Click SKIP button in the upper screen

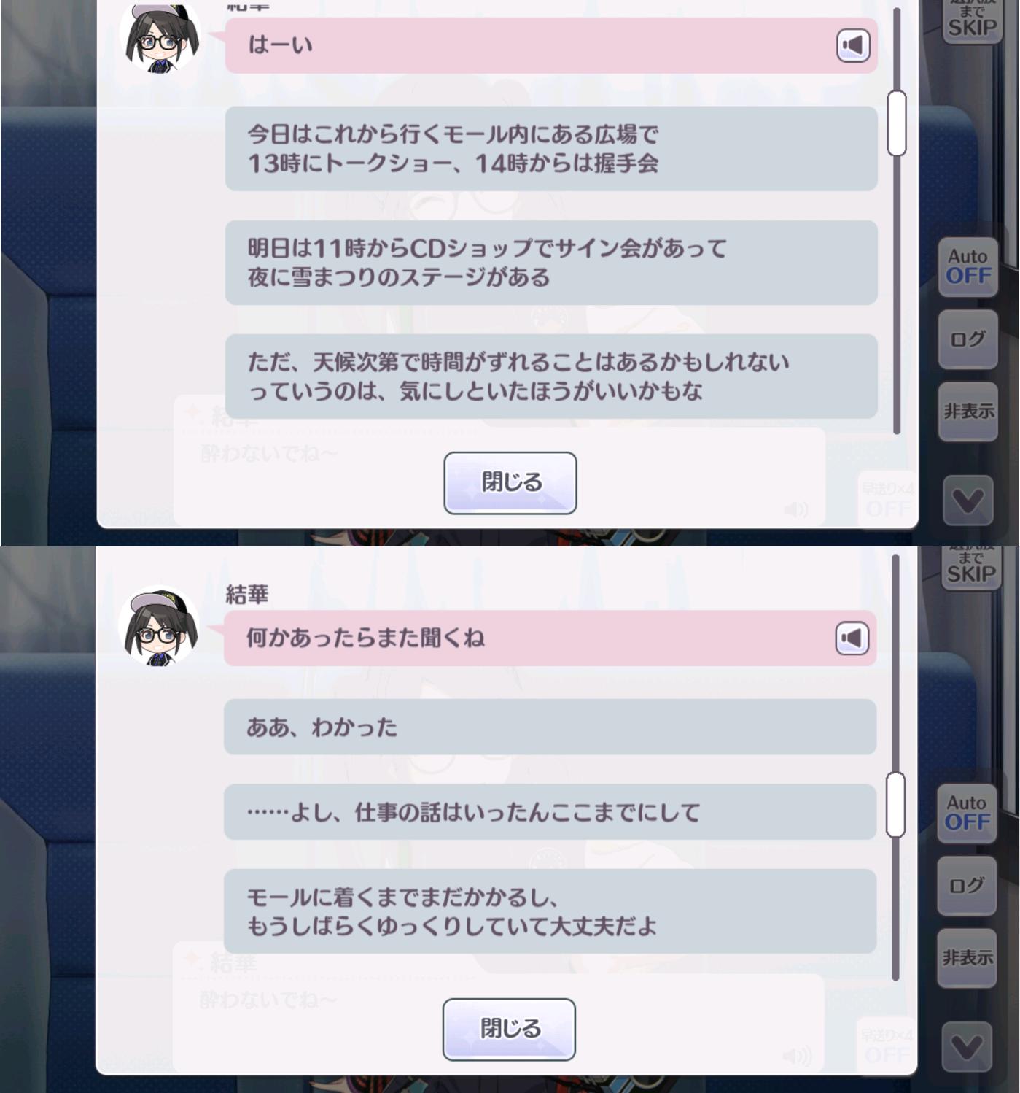[x=972, y=22]
